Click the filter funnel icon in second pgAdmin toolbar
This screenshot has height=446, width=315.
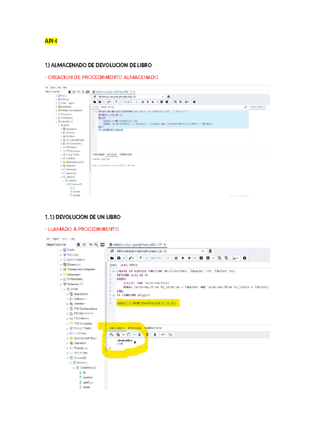[x=141, y=258]
